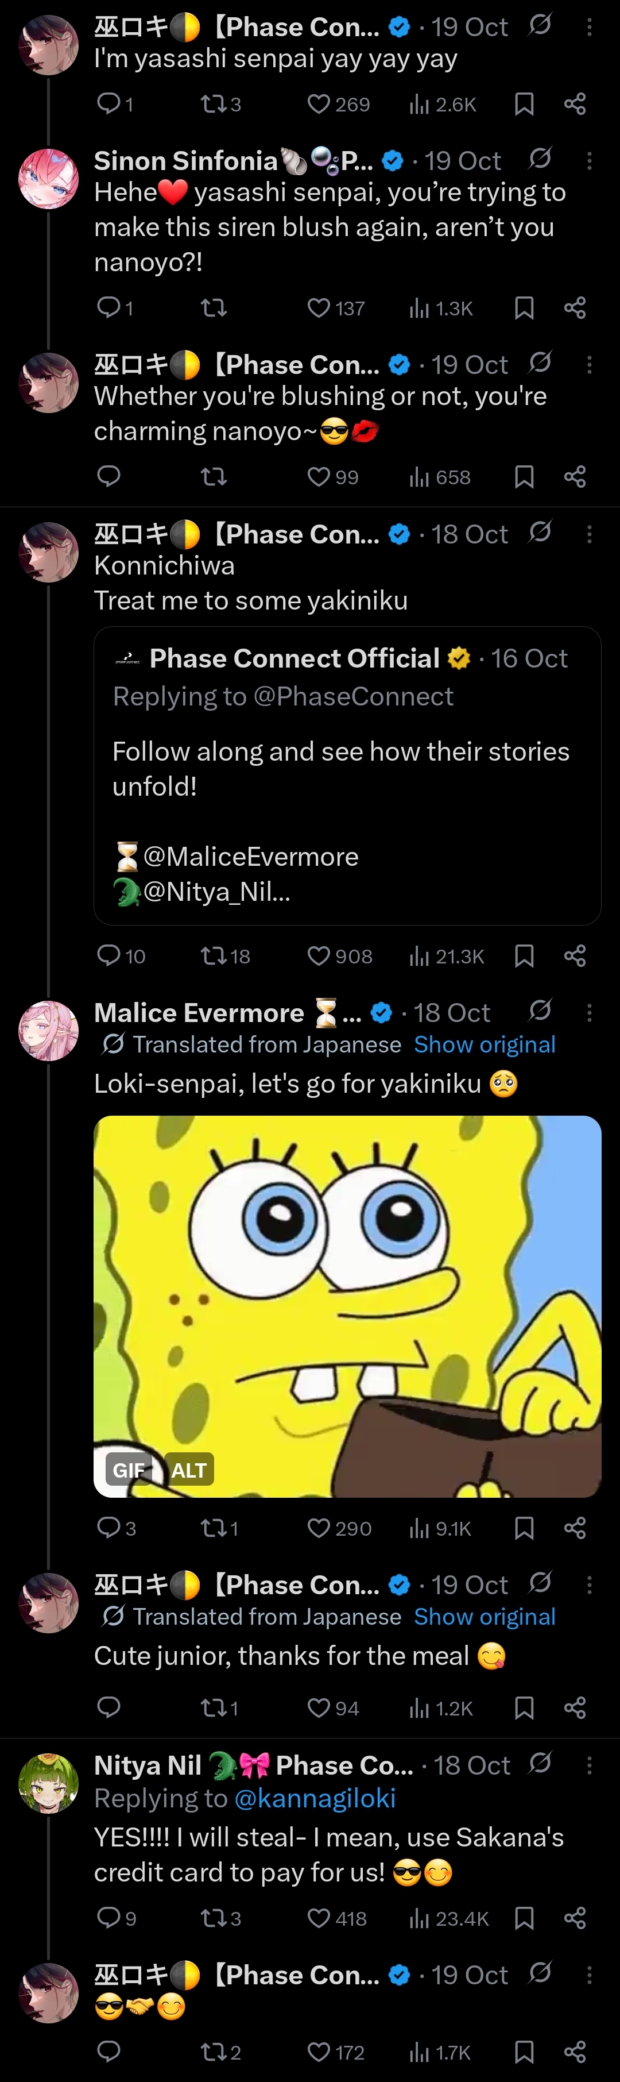This screenshot has height=2082, width=620.
Task: View analytics of the 21.3K views tweet
Action: click(x=447, y=956)
